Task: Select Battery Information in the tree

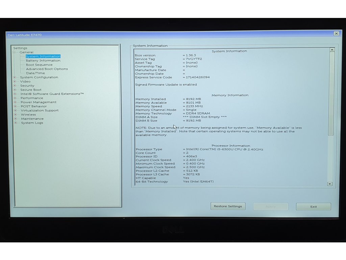Action: pyautogui.click(x=43, y=61)
